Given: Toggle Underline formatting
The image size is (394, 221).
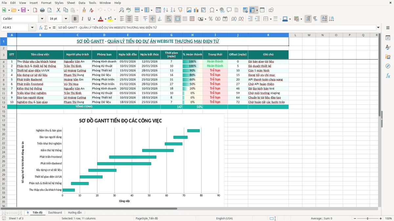Looking at the screenshot, I should click(89, 19).
